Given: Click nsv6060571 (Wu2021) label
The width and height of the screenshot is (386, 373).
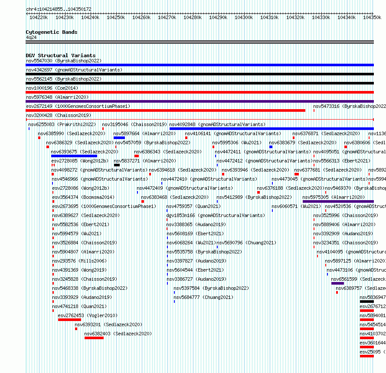Looking at the screenshot, I should (296, 206).
